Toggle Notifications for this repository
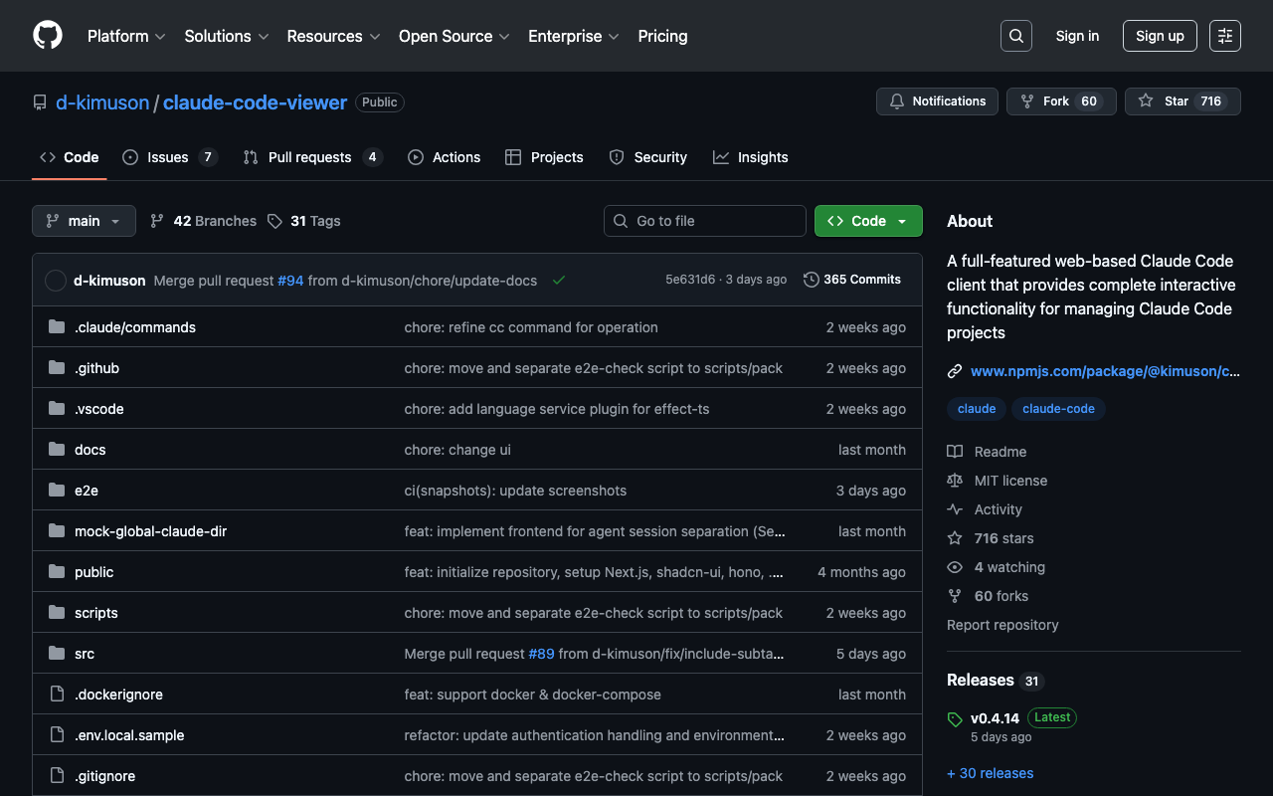Viewport: 1273px width, 796px height. 937,101
